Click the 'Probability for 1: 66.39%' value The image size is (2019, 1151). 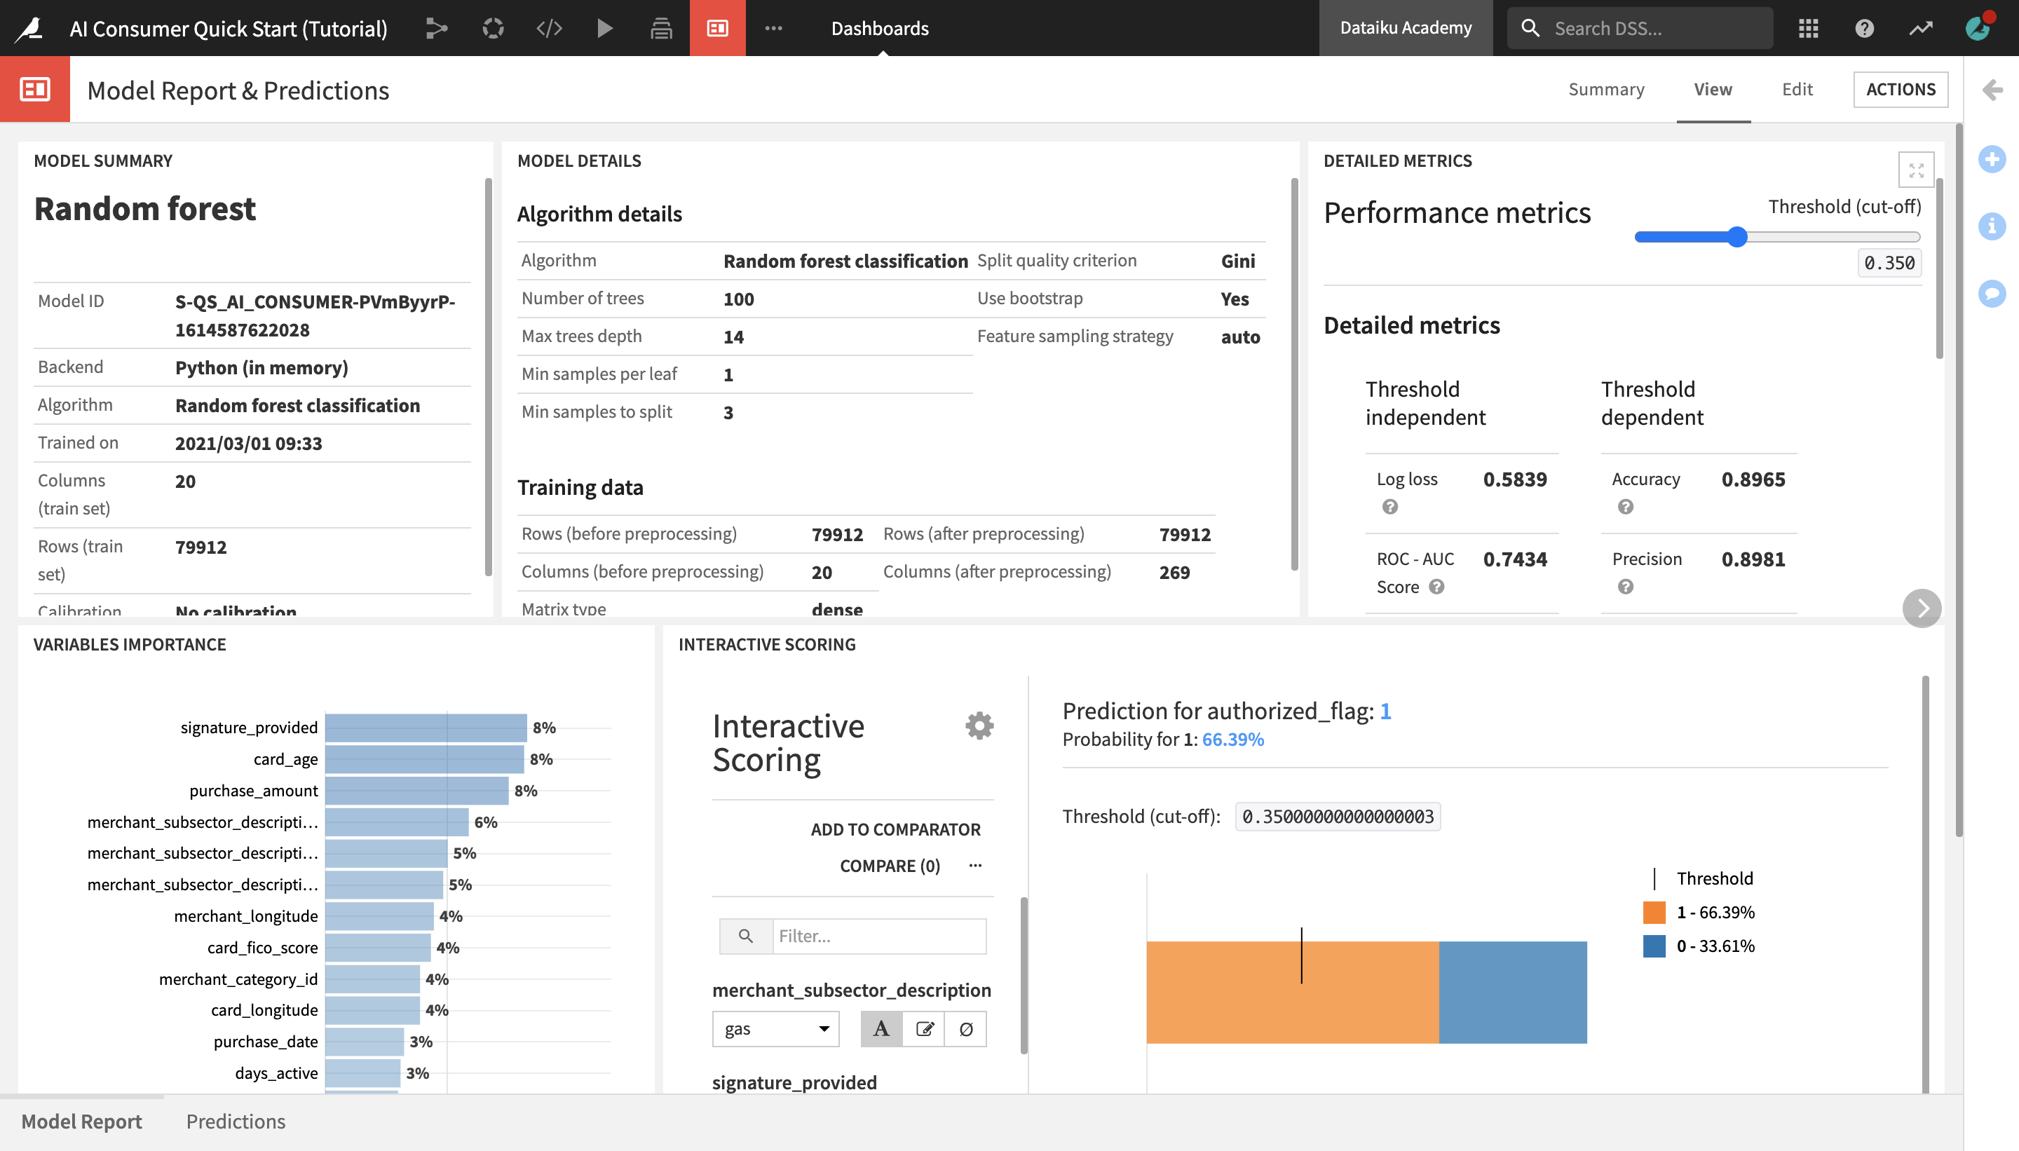1232,739
